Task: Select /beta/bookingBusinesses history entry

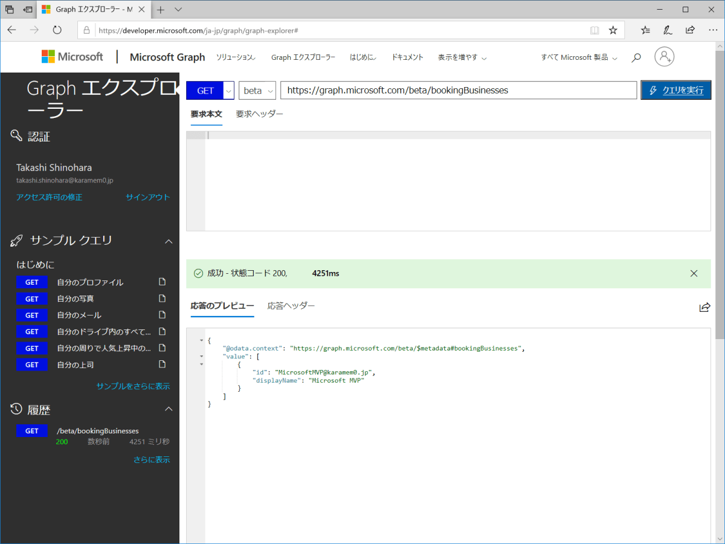Action: [97, 431]
